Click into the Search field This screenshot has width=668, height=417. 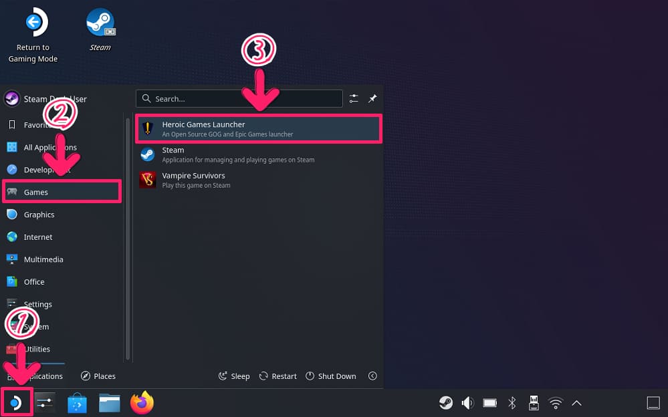pos(239,98)
